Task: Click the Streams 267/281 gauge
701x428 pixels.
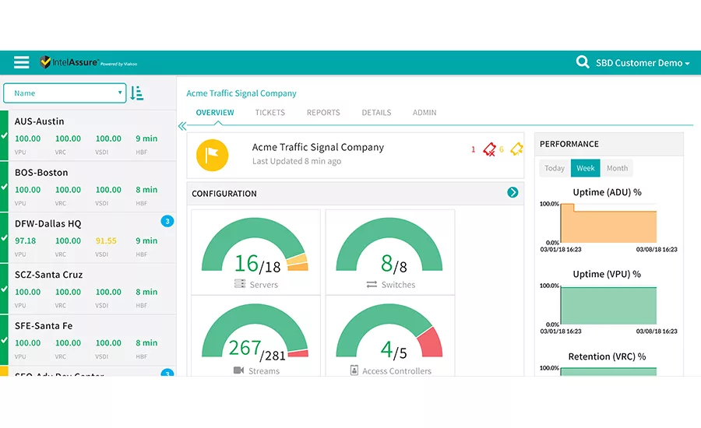Action: [255, 332]
